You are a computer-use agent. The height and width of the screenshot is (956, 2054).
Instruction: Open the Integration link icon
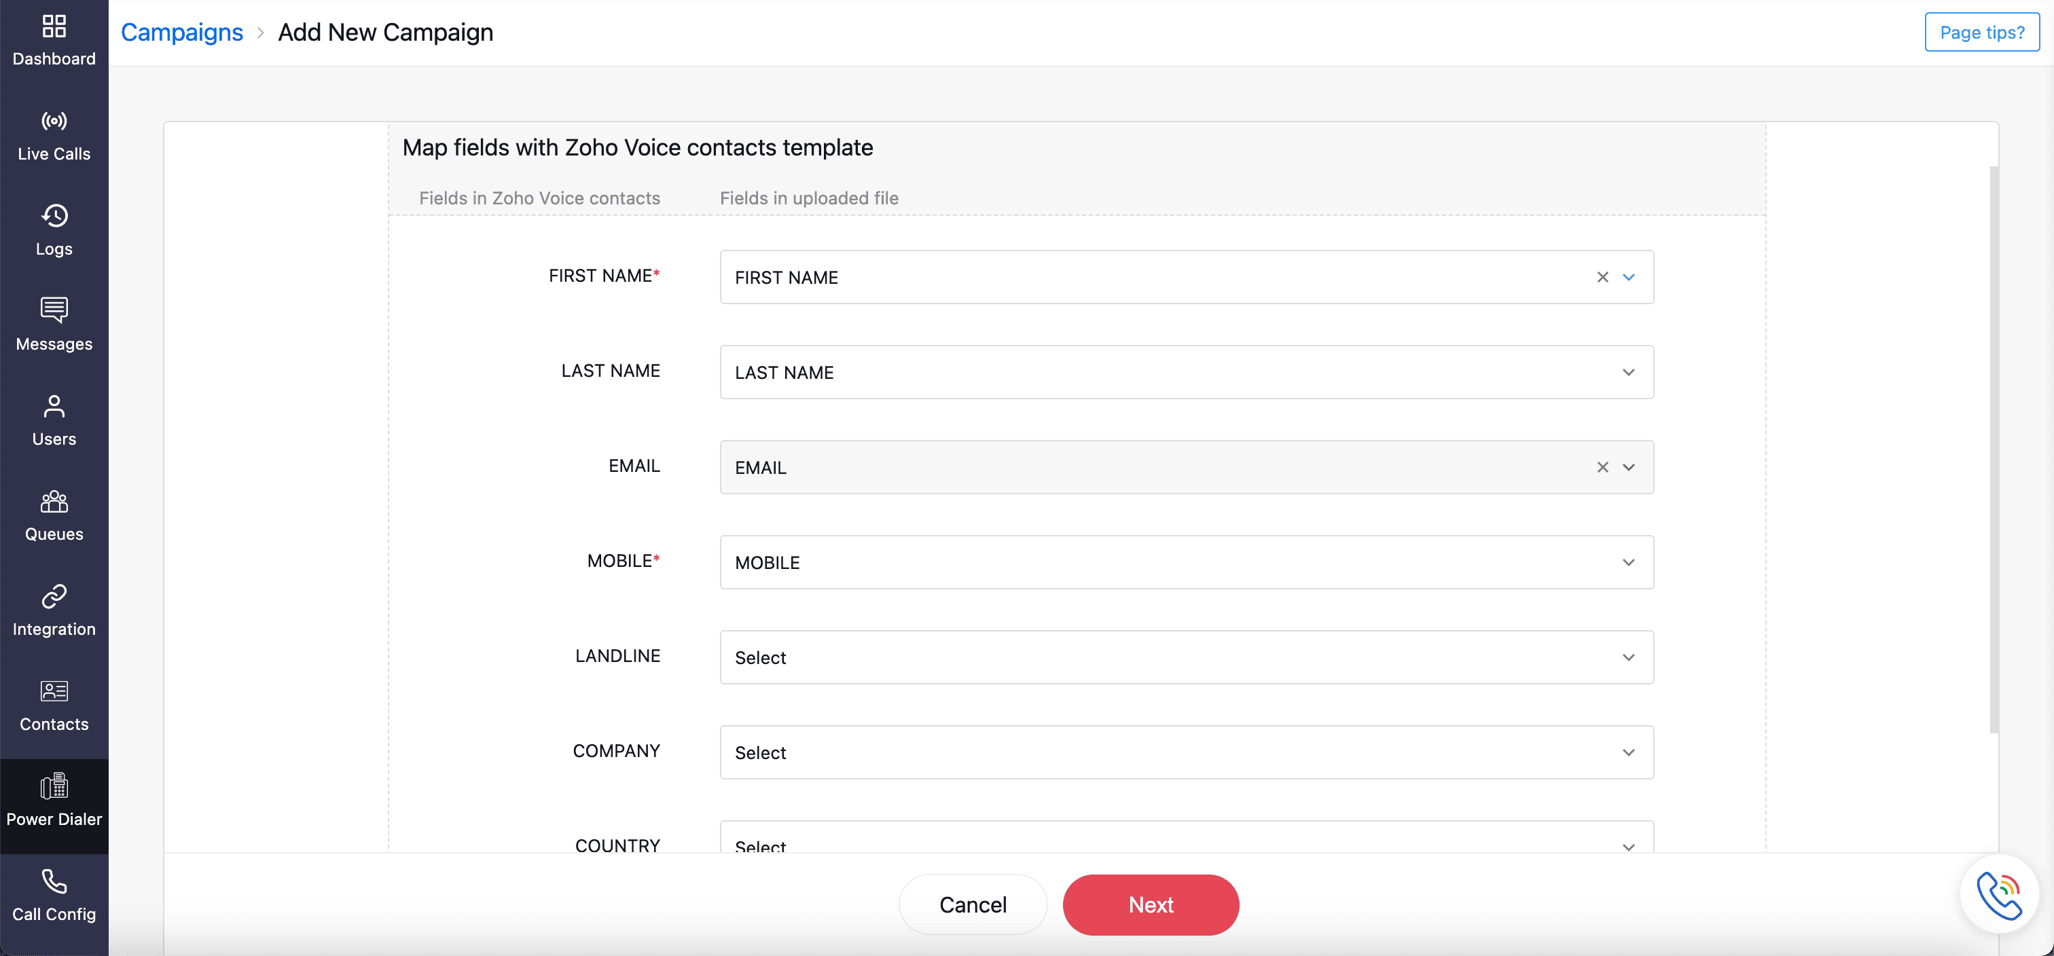(x=54, y=596)
